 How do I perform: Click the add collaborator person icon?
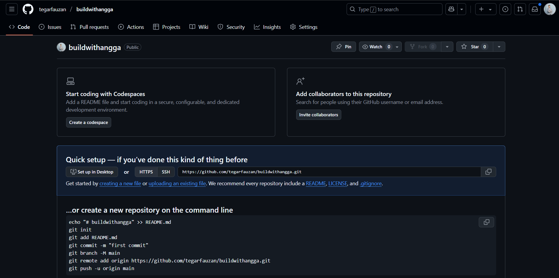click(300, 81)
